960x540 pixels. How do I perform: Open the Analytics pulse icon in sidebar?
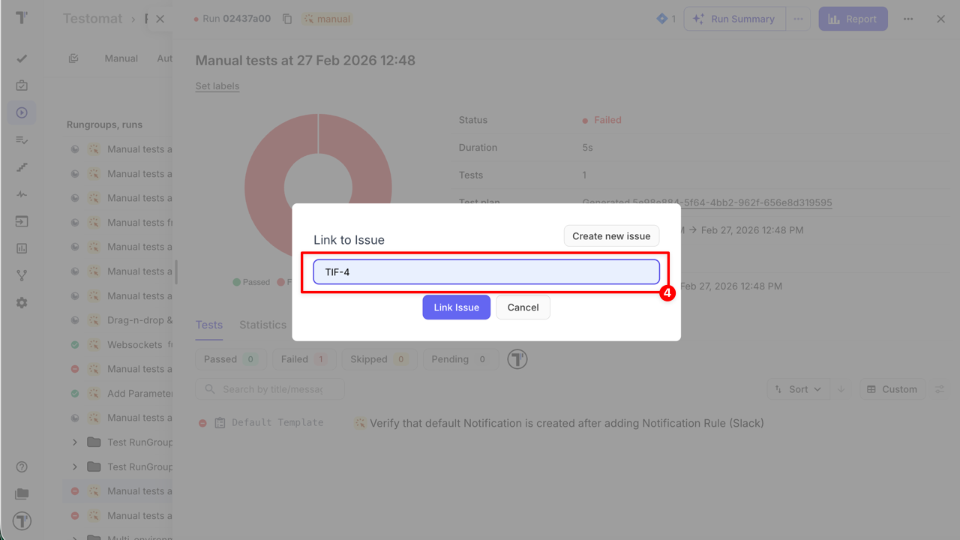click(21, 194)
